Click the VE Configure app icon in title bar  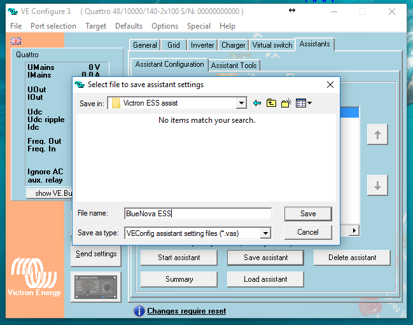coord(13,11)
